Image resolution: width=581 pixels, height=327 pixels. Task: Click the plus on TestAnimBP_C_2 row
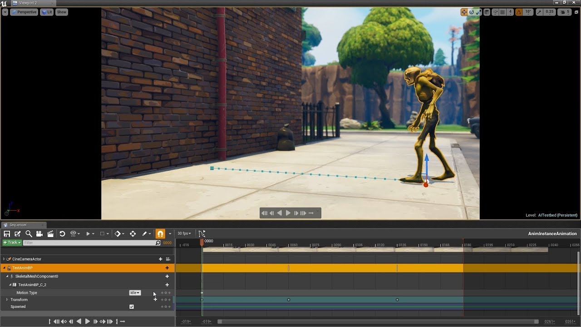167,285
